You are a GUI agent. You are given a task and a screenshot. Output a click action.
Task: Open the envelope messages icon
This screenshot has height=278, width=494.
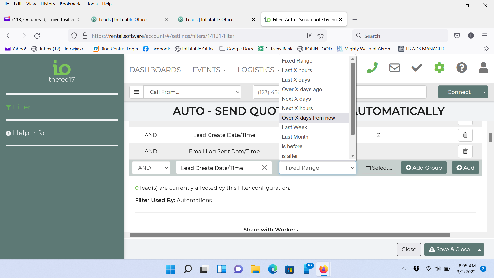click(394, 68)
